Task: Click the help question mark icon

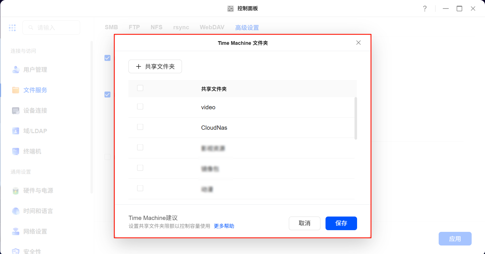Action: [425, 9]
